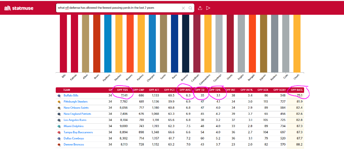Select the Bills bar in the chart

click(63, 44)
